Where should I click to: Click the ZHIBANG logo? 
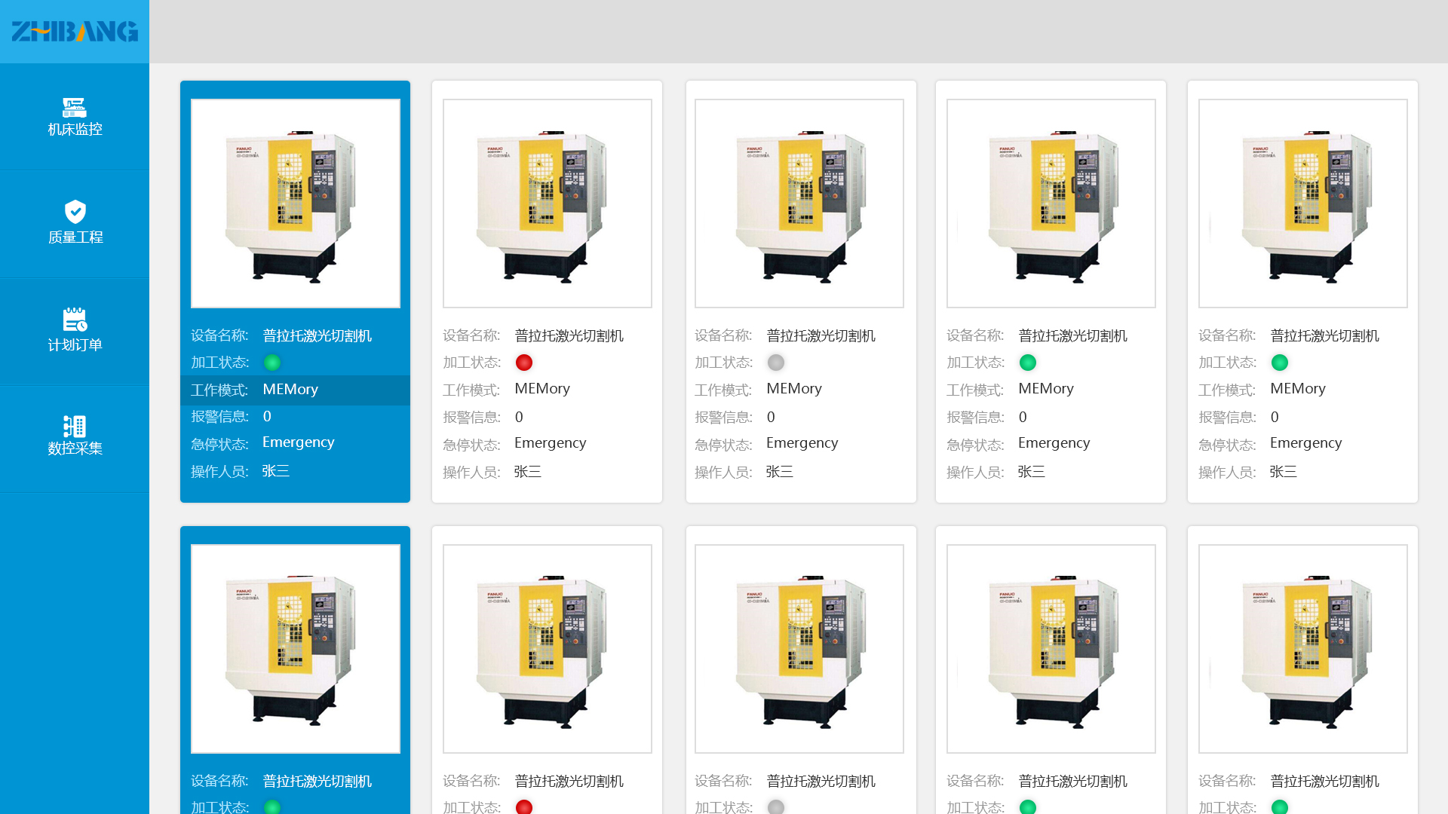[x=75, y=31]
